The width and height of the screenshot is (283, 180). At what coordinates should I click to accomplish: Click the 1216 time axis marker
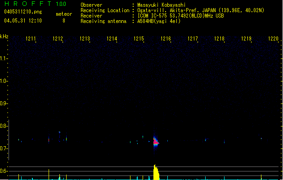pyautogui.click(x=166, y=39)
